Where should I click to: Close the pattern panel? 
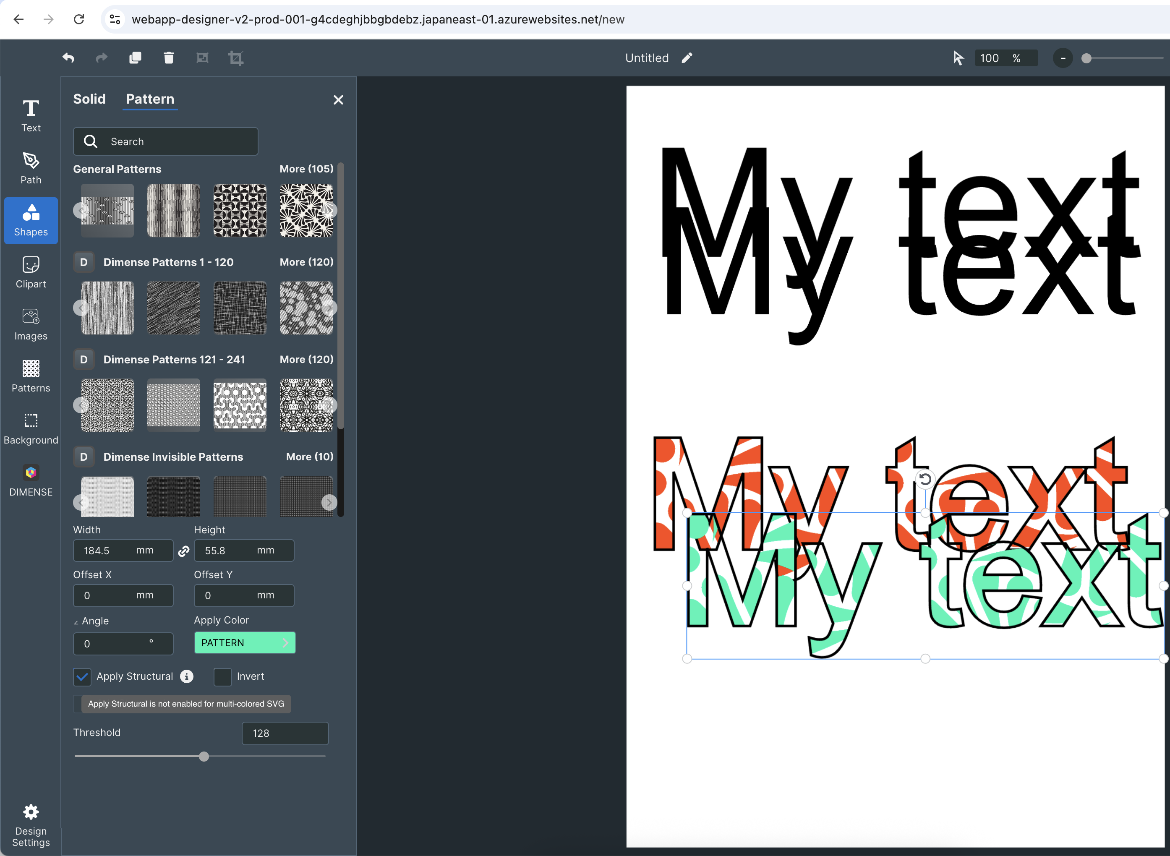pos(338,99)
